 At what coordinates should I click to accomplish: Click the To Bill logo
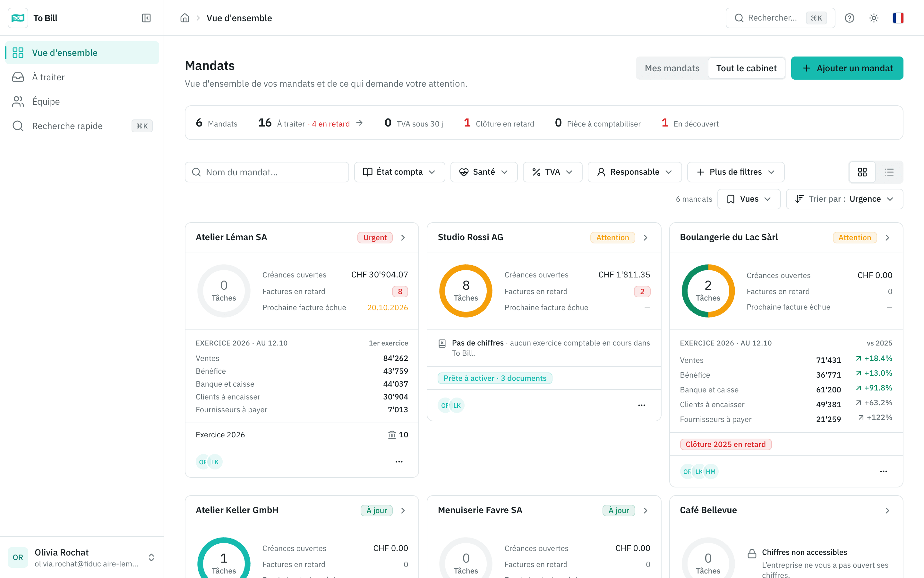18,18
